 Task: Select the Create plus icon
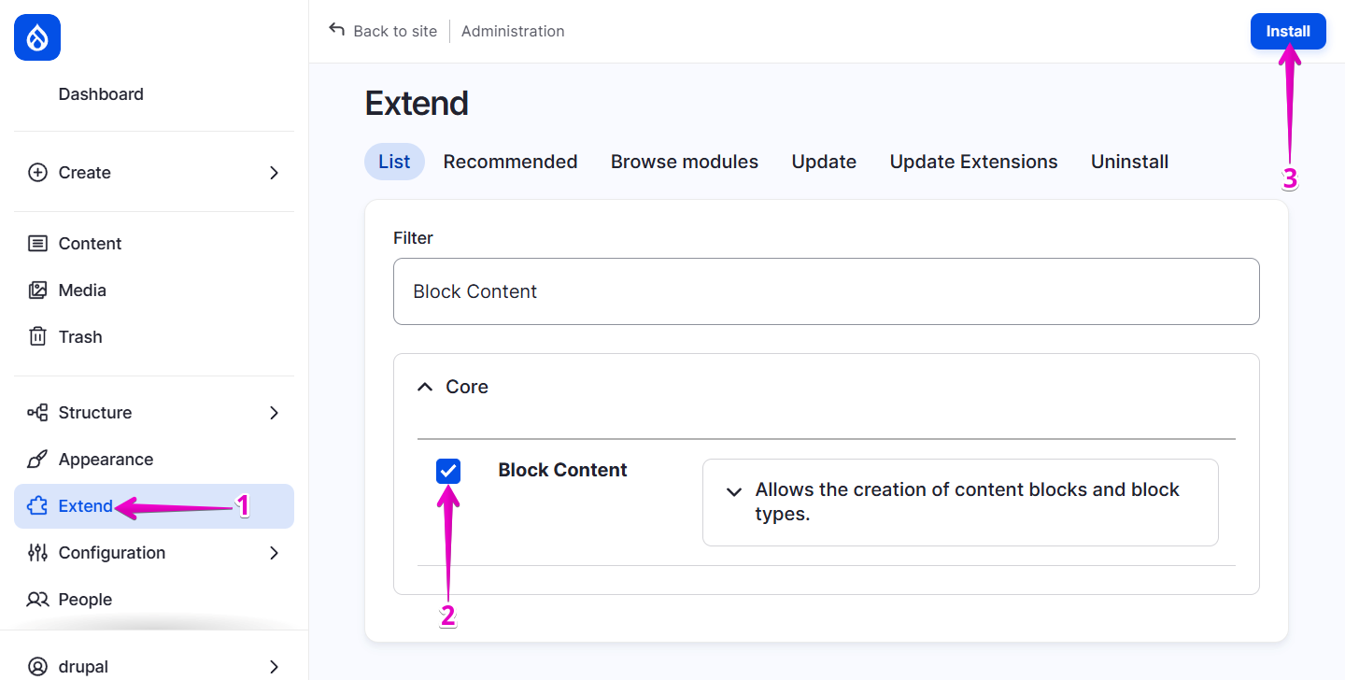[x=37, y=172]
